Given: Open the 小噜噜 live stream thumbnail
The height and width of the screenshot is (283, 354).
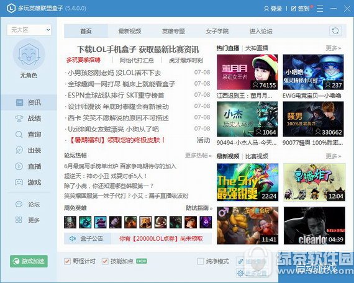Looking at the screenshot, I should click(313, 72).
